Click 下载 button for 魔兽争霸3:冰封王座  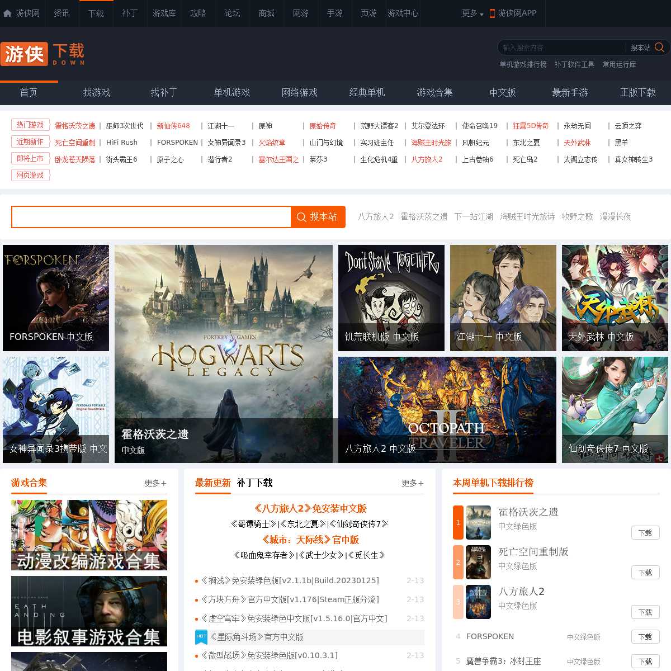[x=645, y=661]
